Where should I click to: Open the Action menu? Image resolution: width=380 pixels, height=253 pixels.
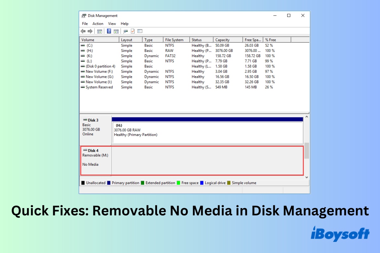coord(98,23)
